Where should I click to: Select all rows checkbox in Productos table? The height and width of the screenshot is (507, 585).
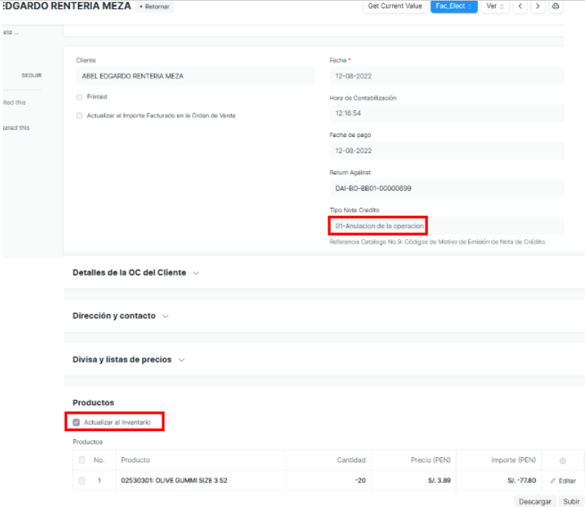[82, 460]
